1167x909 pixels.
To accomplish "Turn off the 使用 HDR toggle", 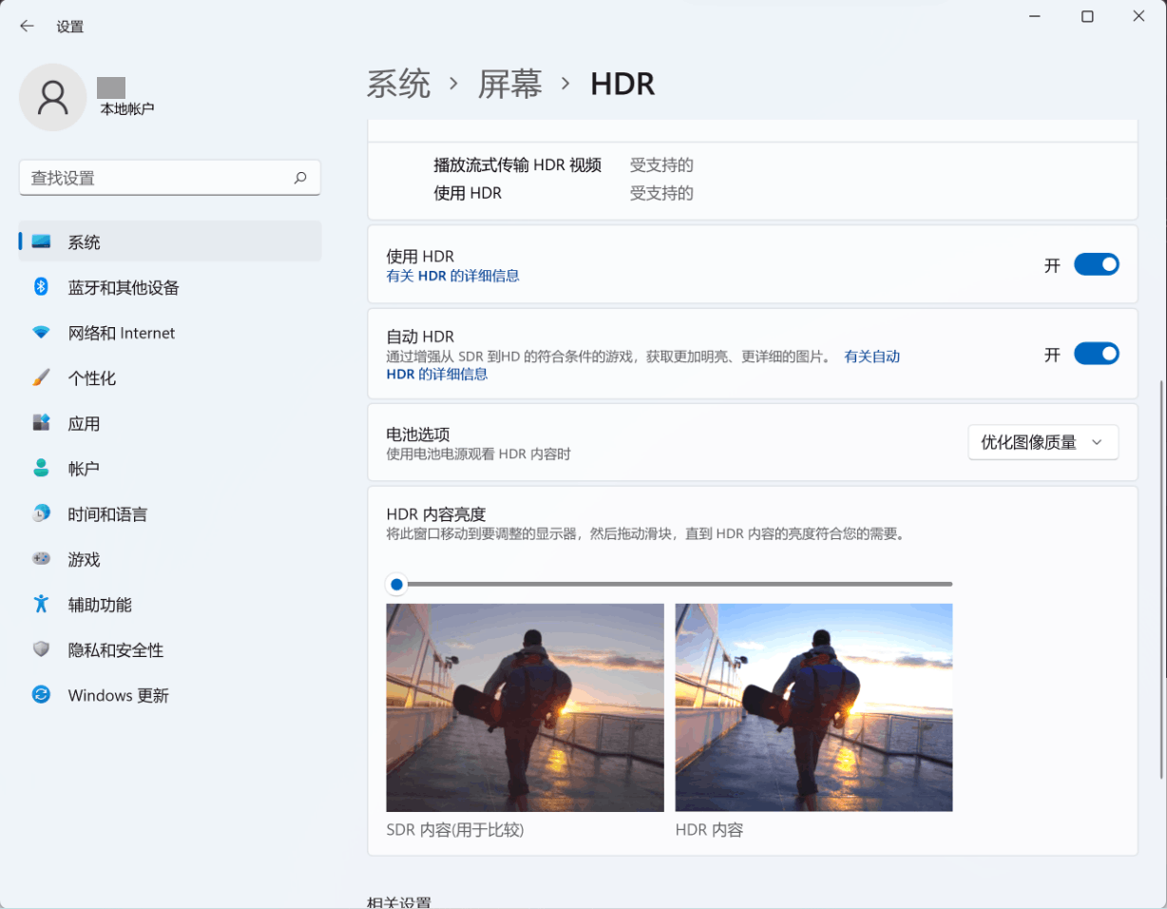I will coord(1097,264).
